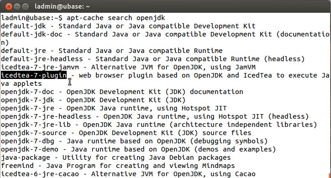331x178 pixels.
Task: Click the 'openjdk-7-dbg' package name
Action: pos(27,141)
